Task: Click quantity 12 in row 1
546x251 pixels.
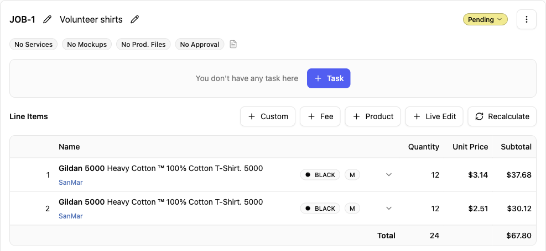Action: [x=435, y=175]
